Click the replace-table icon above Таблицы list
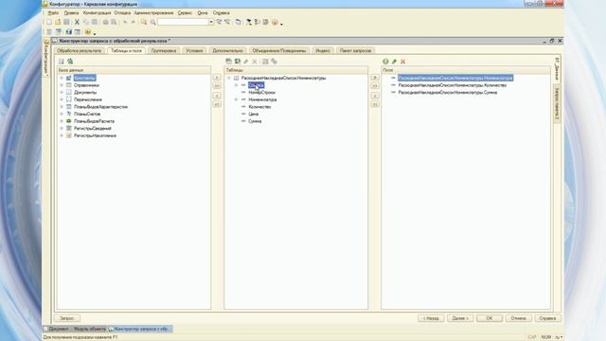 pyautogui.click(x=238, y=62)
